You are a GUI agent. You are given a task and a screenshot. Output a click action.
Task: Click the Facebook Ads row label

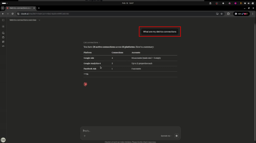pos(90,69)
